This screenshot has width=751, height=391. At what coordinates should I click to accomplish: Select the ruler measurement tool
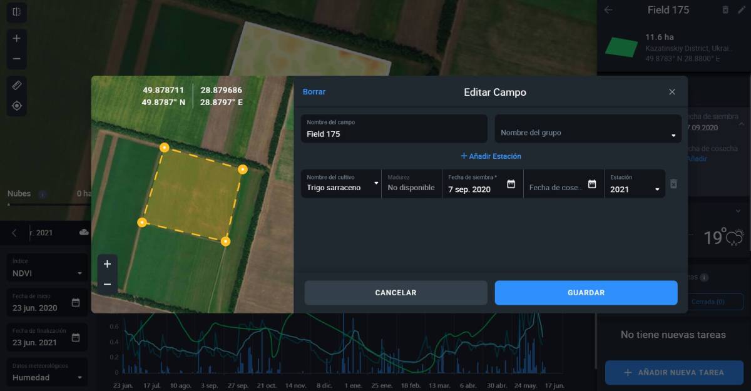point(16,85)
